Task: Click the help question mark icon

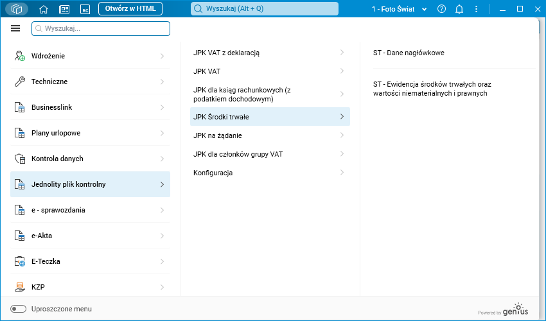Action: tap(441, 9)
